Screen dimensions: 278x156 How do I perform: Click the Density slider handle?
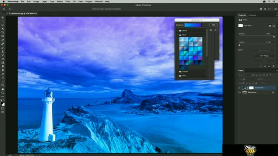(274, 37)
